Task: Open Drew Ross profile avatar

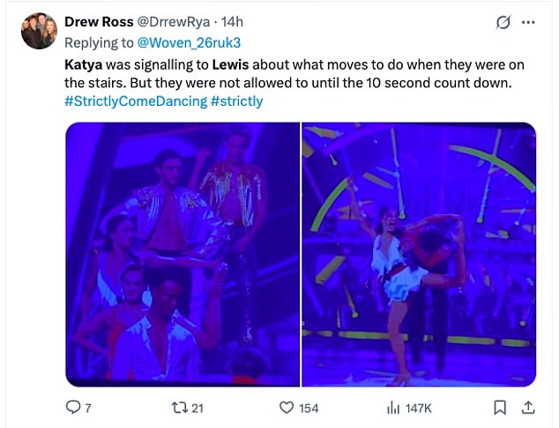Action: (39, 30)
